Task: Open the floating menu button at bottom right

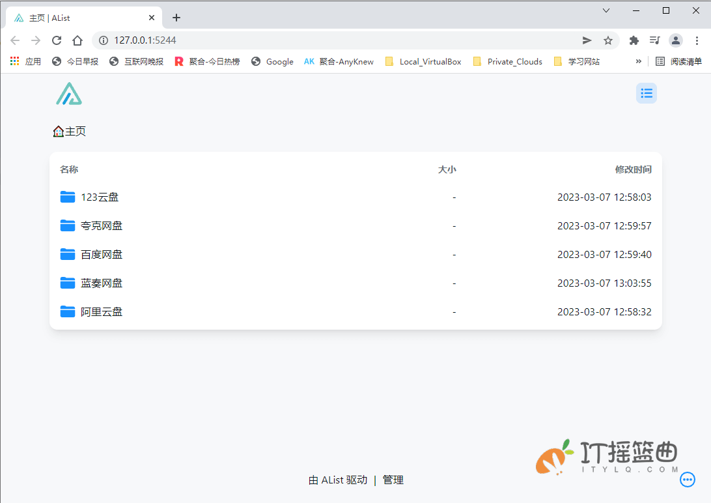Action: click(x=688, y=480)
